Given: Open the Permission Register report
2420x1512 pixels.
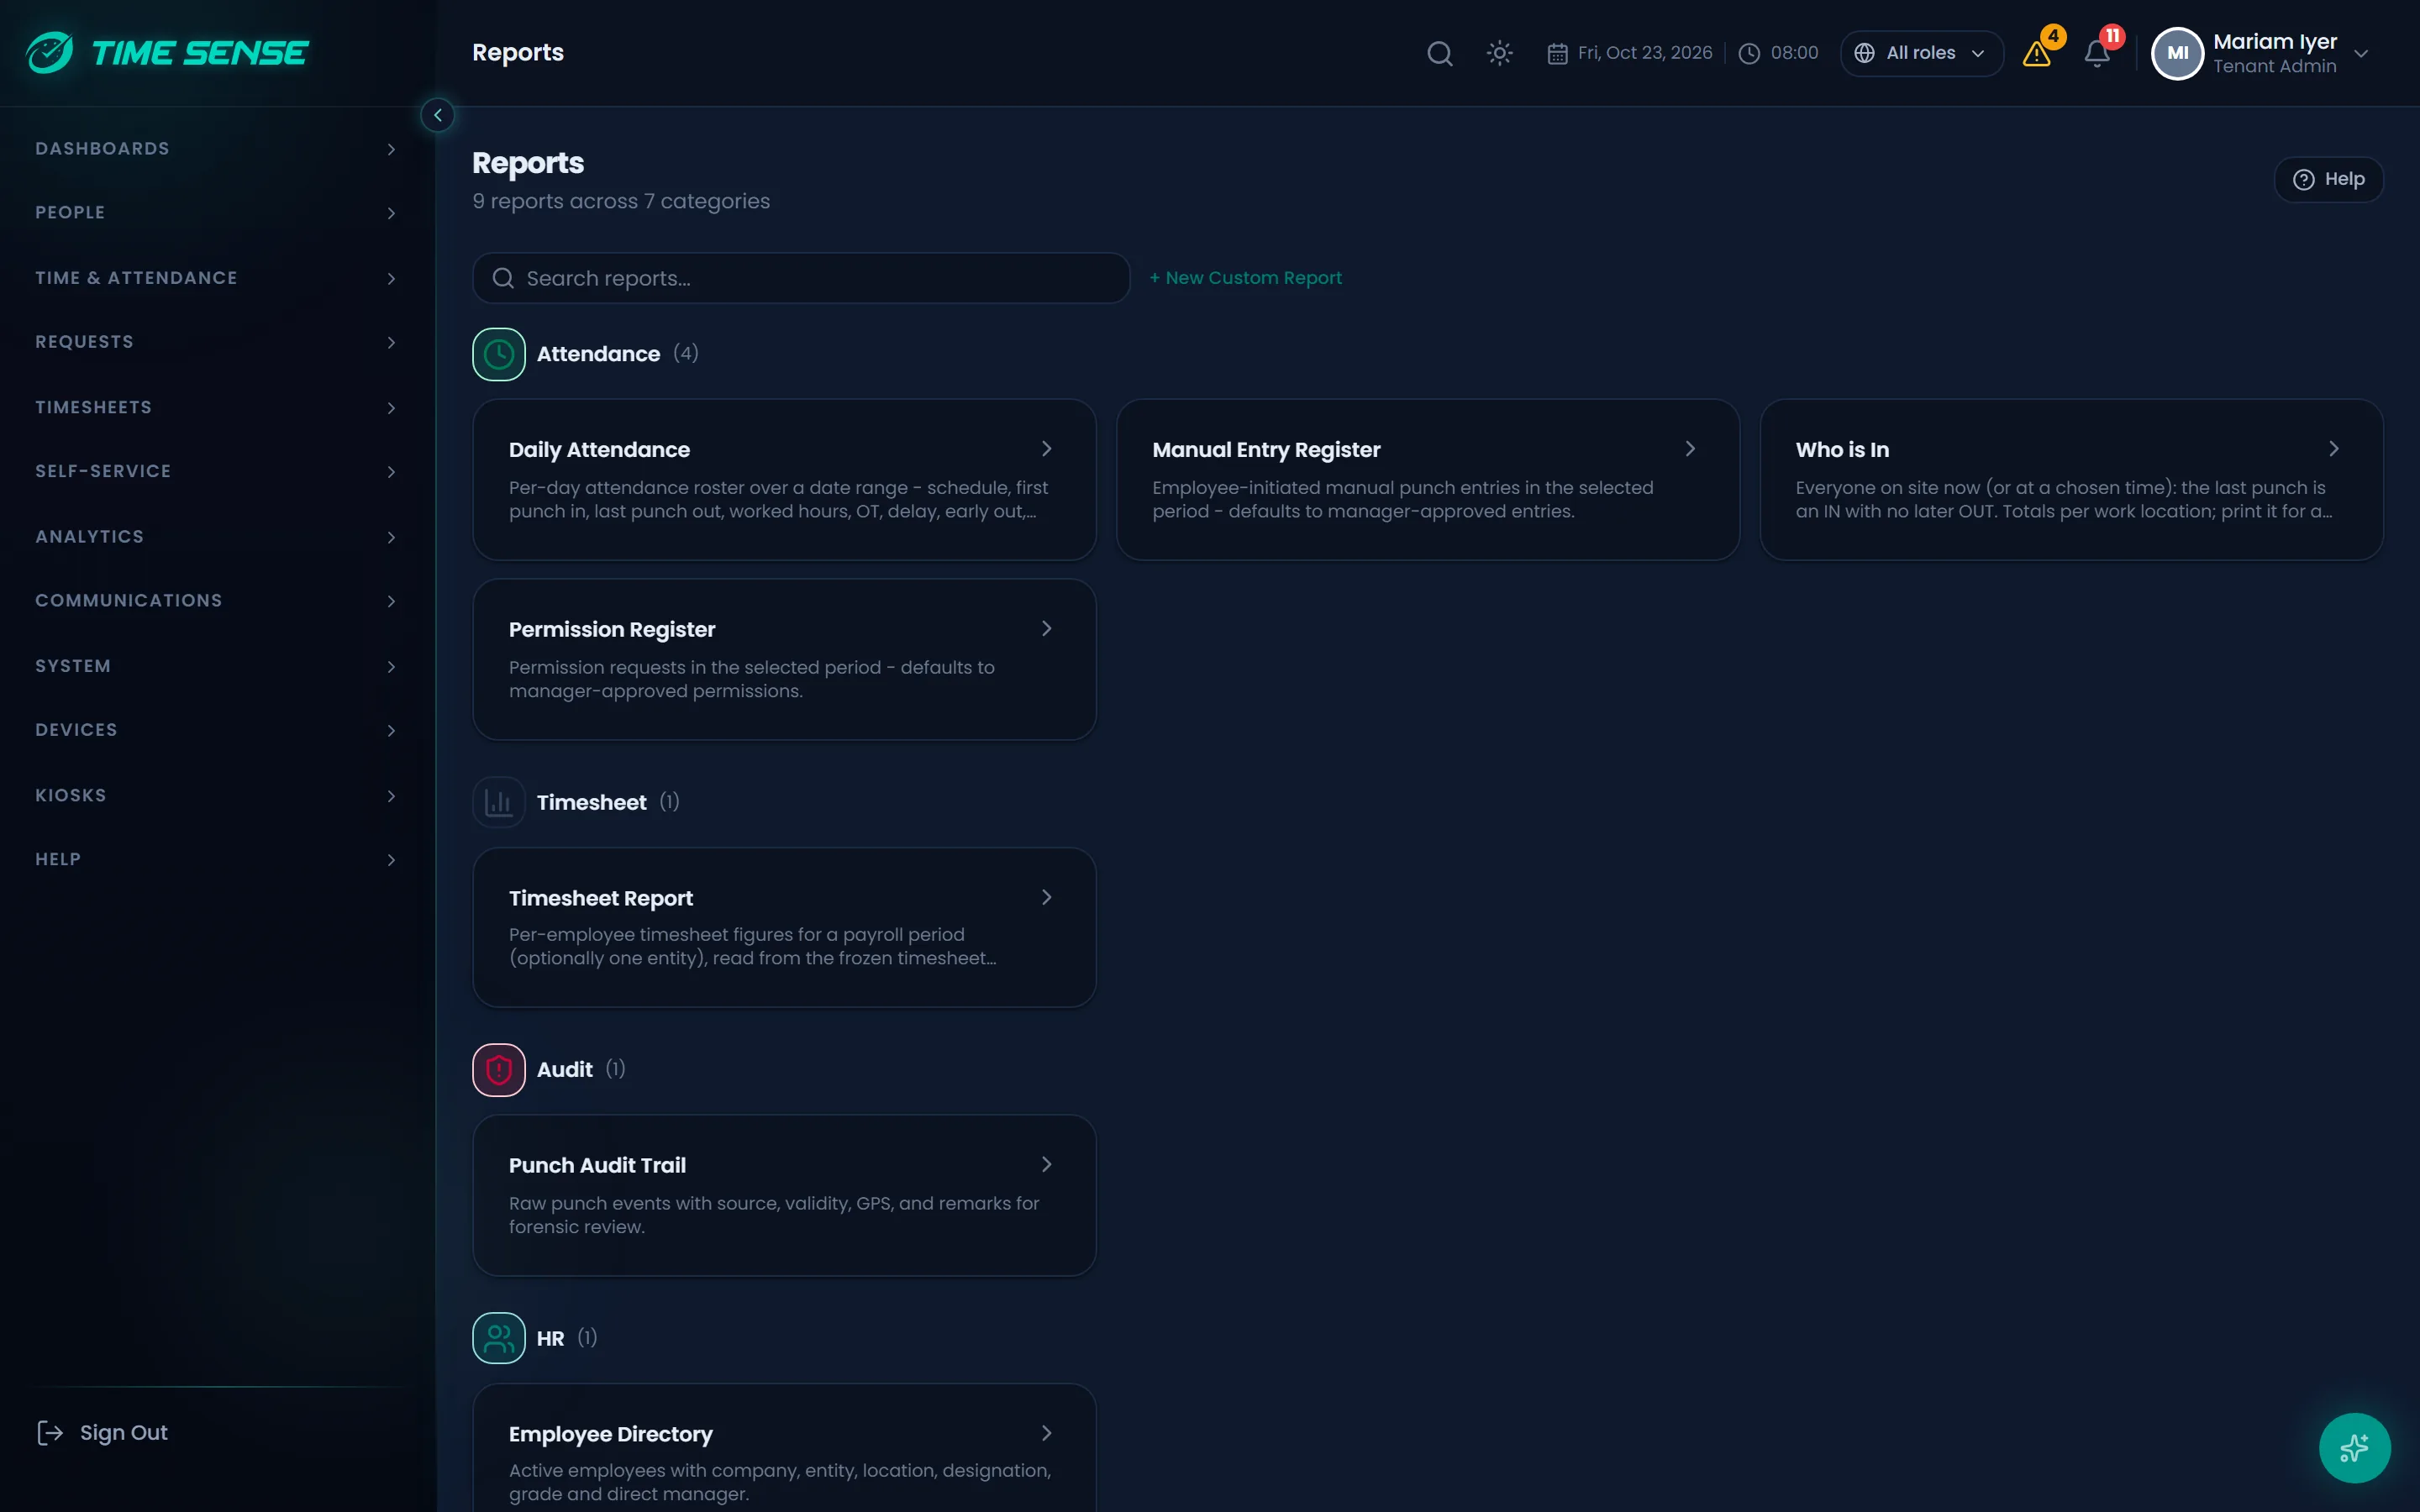Looking at the screenshot, I should (x=784, y=660).
